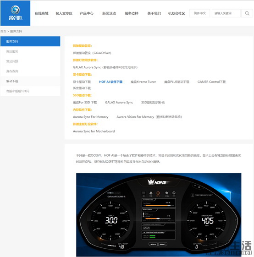
Task: Click the info icon beside the memory gauge
Action: 192,195
